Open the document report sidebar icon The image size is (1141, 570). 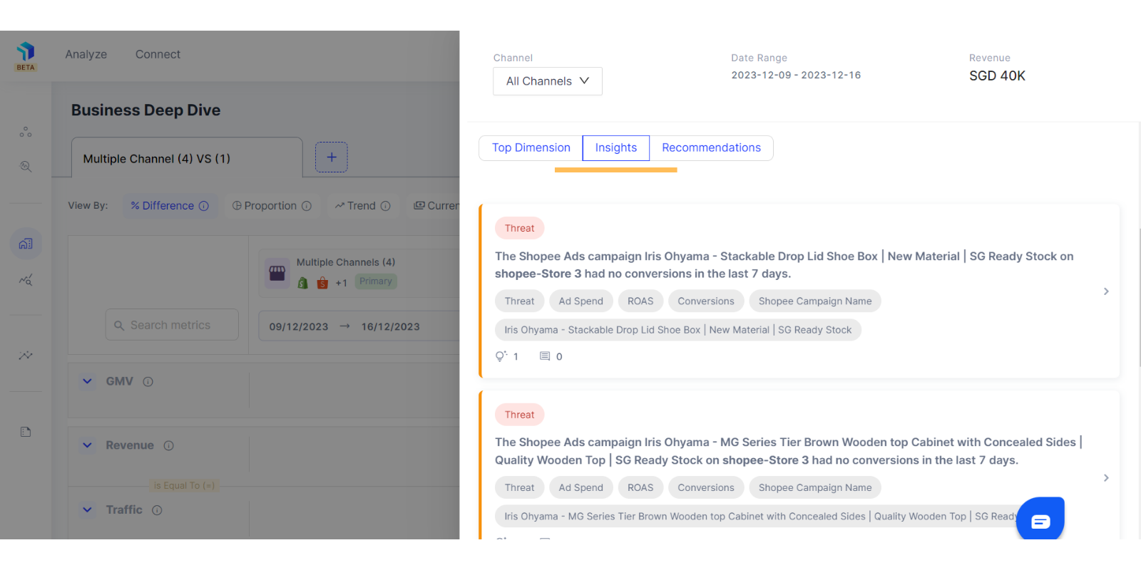26,432
